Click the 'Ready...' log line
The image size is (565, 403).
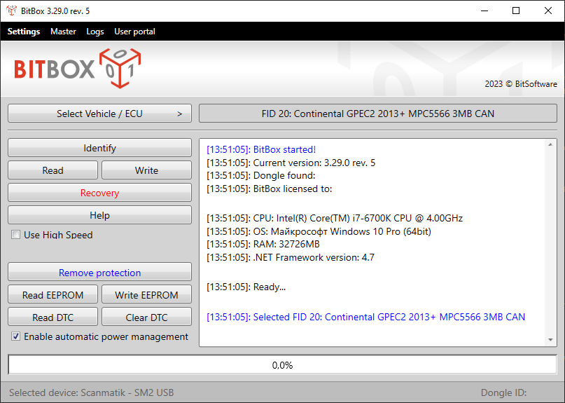[246, 287]
